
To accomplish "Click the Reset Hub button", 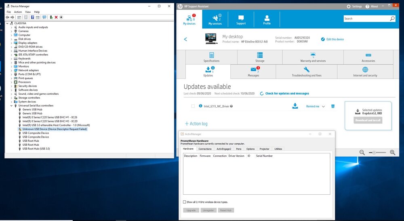I will pyautogui.click(x=226, y=210).
